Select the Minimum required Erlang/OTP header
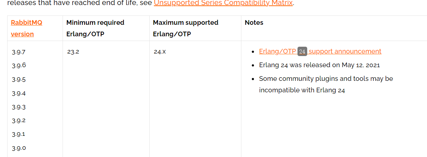 point(95,28)
